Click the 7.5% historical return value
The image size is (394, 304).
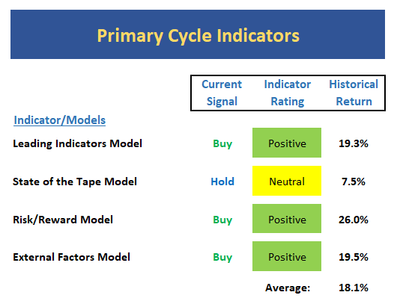pyautogui.click(x=354, y=182)
